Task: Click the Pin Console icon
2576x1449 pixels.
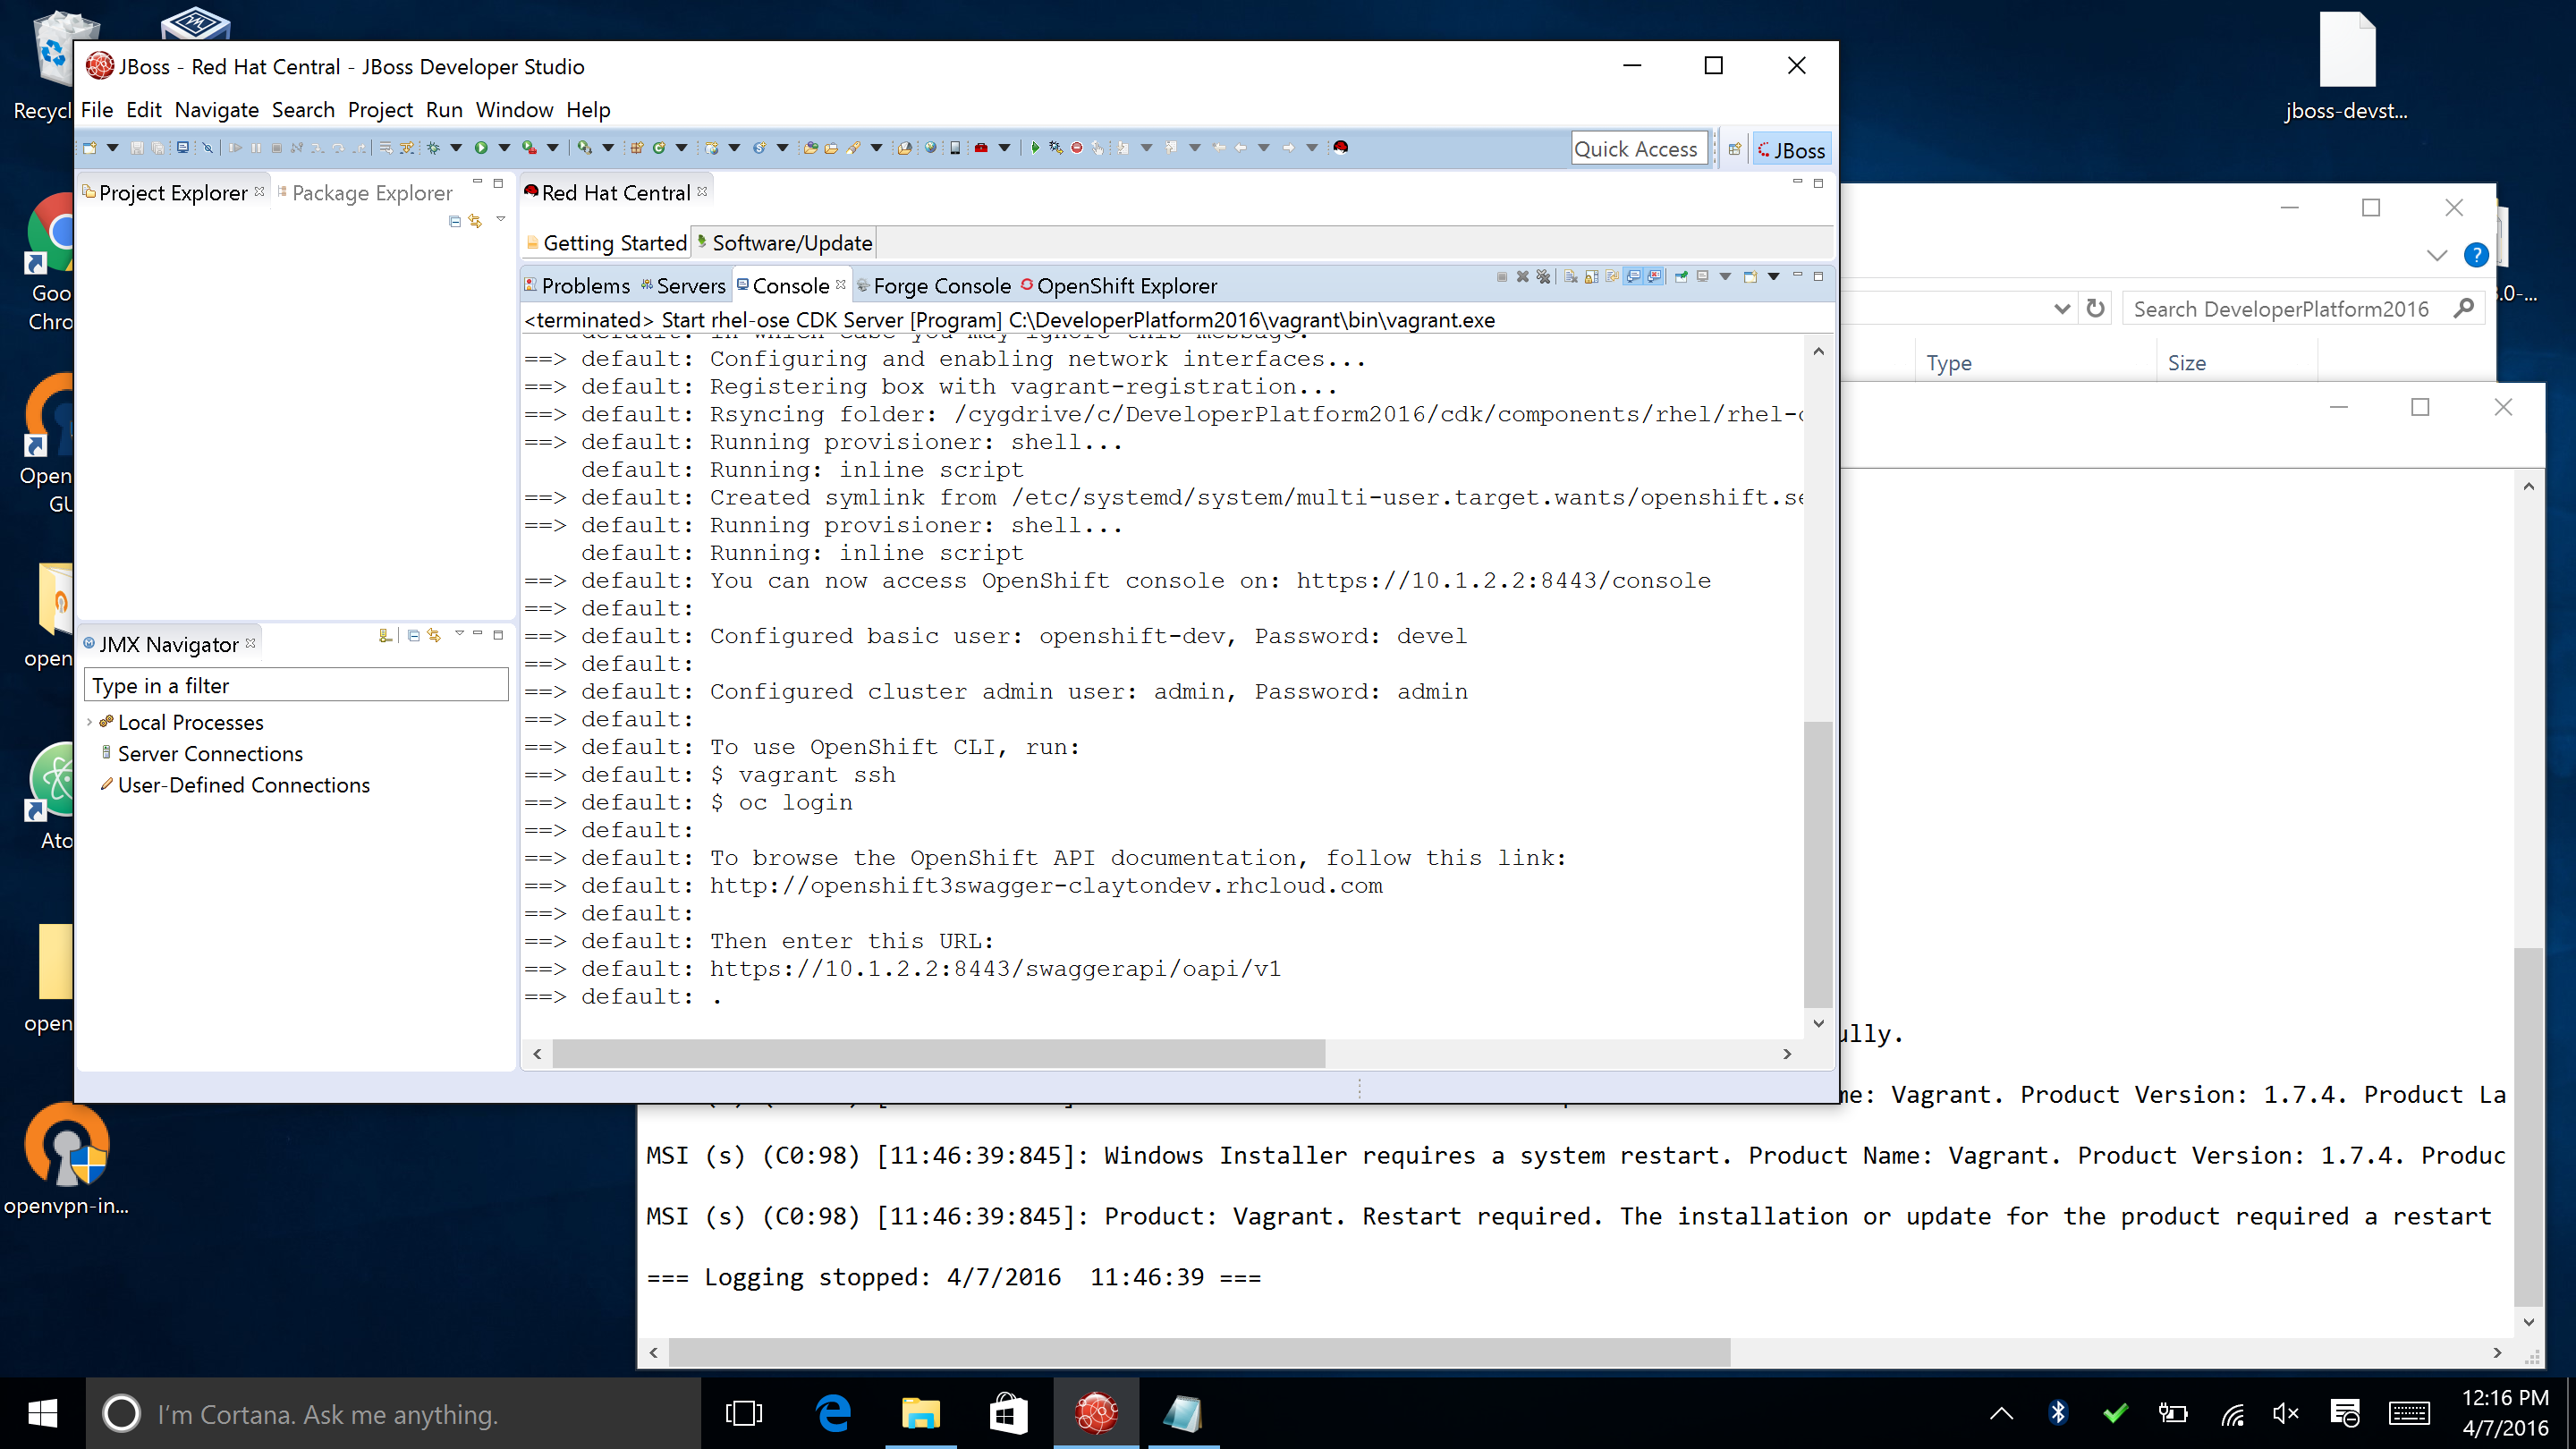Action: tap(1681, 277)
